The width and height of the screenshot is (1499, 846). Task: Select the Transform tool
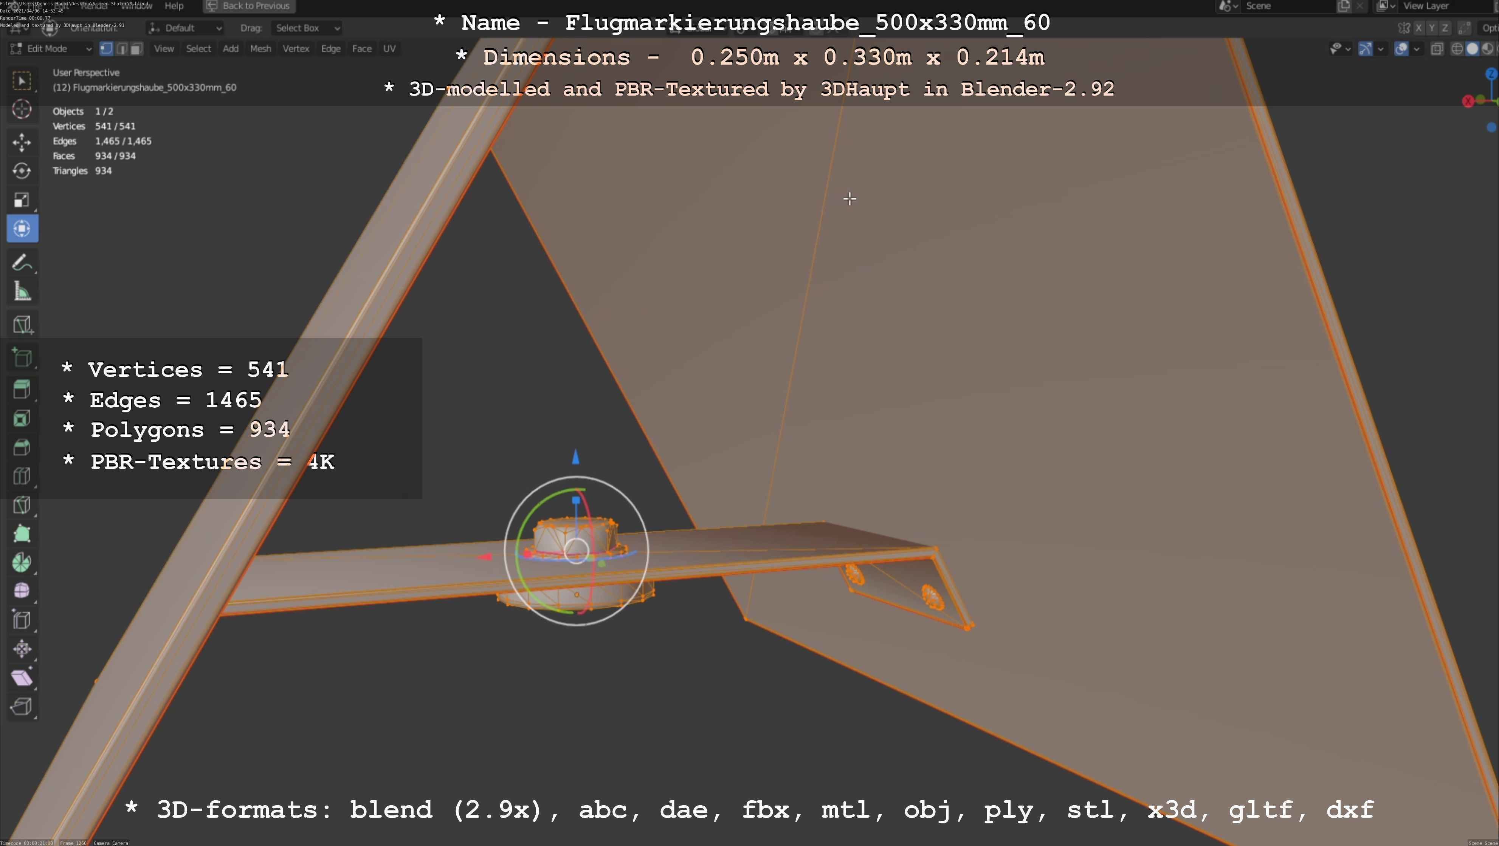(x=22, y=229)
